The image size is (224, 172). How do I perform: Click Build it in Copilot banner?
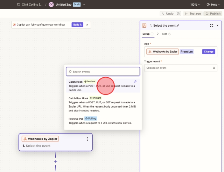[x=77, y=25]
